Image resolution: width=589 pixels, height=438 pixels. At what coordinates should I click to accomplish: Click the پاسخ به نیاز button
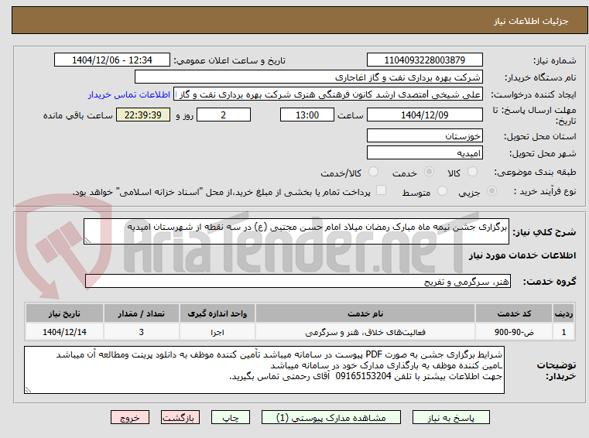451,417
